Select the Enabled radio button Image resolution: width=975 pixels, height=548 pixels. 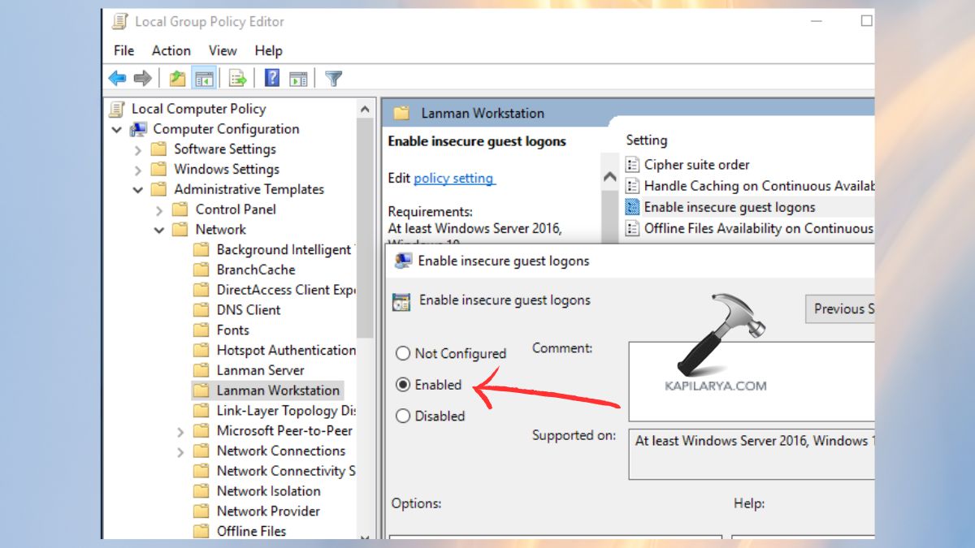point(402,385)
